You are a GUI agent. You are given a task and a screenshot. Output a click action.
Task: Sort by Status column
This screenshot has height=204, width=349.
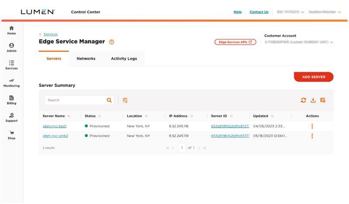coord(99,116)
